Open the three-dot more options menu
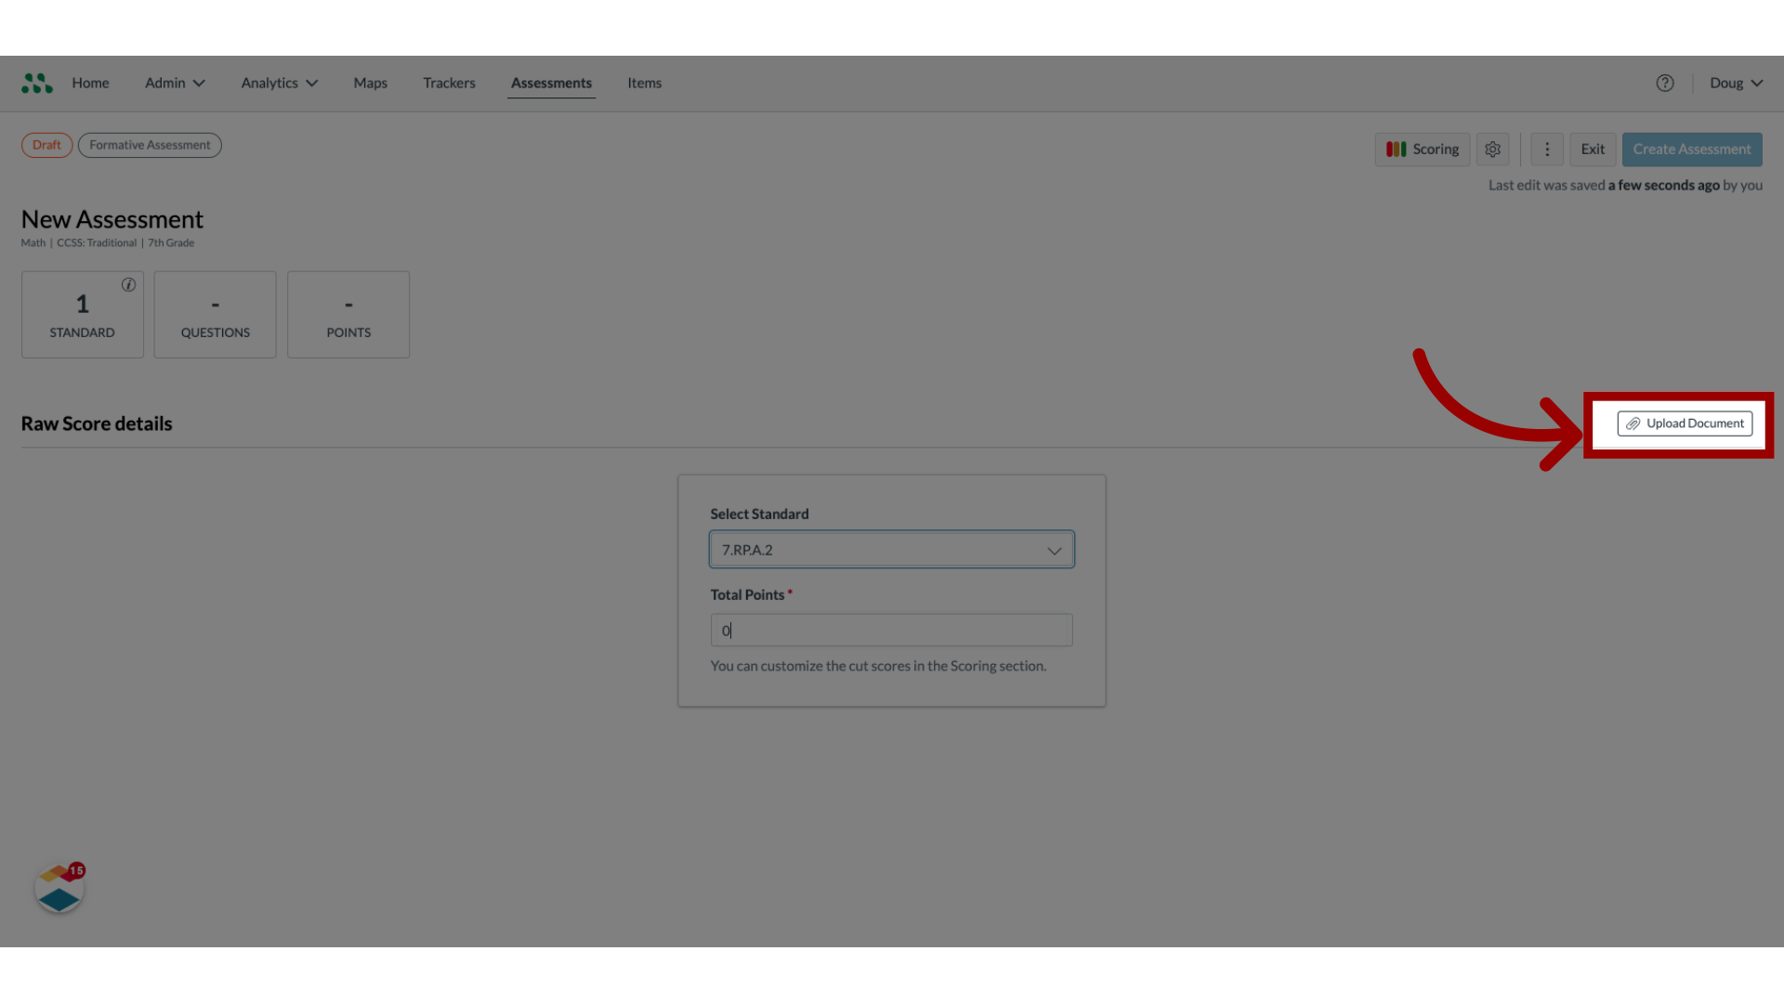This screenshot has width=1784, height=1003. point(1546,150)
